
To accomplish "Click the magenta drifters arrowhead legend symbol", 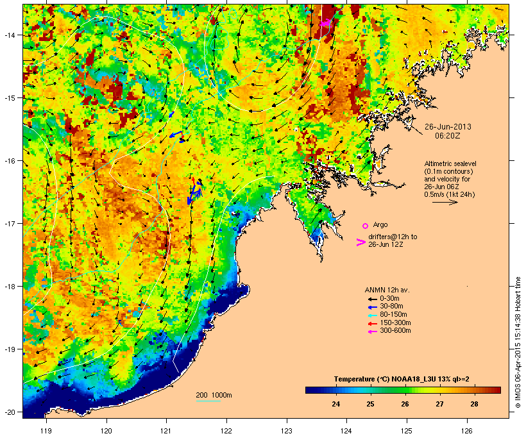I will (361, 242).
